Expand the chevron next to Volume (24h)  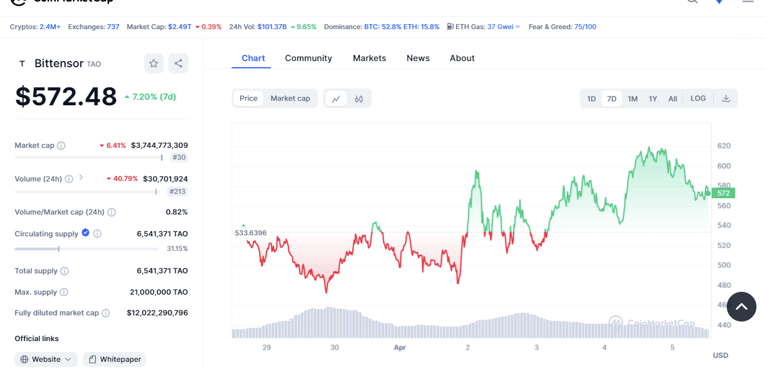pos(81,178)
